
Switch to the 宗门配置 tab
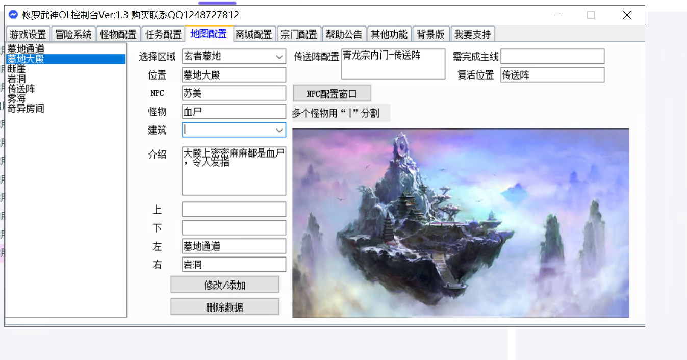[298, 35]
